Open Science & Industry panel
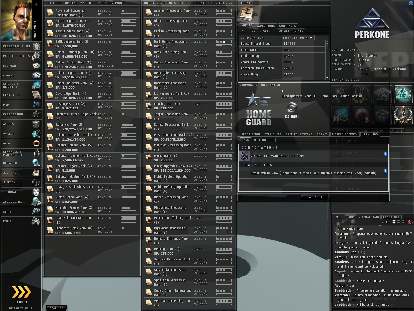This screenshot has width=414, height=311. click(x=21, y=85)
